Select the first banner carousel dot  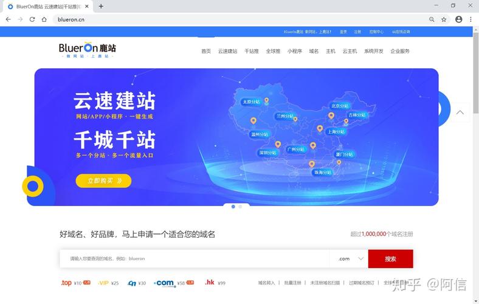233,207
